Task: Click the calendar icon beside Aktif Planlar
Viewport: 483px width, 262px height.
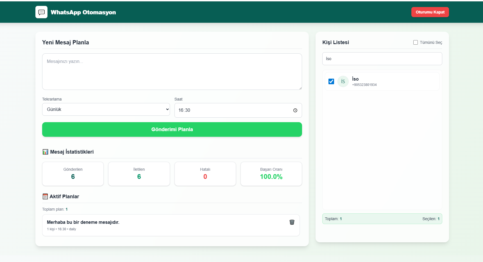Action: (45, 197)
